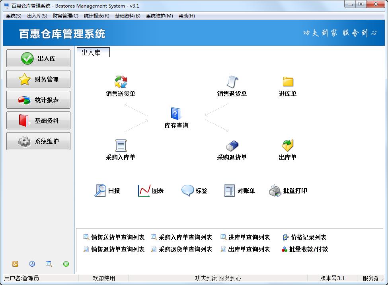Image resolution: width=388 pixels, height=285 pixels.
Task: Open 价格记录列表 link
Action: coord(304,237)
